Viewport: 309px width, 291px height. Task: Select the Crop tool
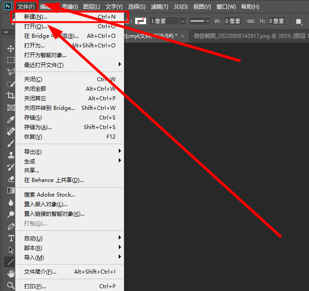tap(10, 95)
